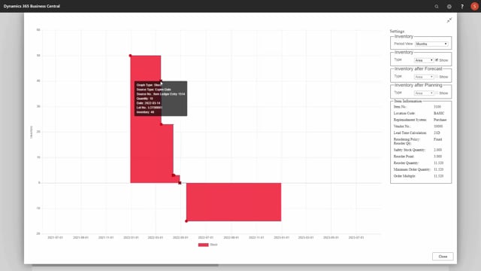Open the search icon in top bar
This screenshot has width=481, height=271.
(436, 7)
